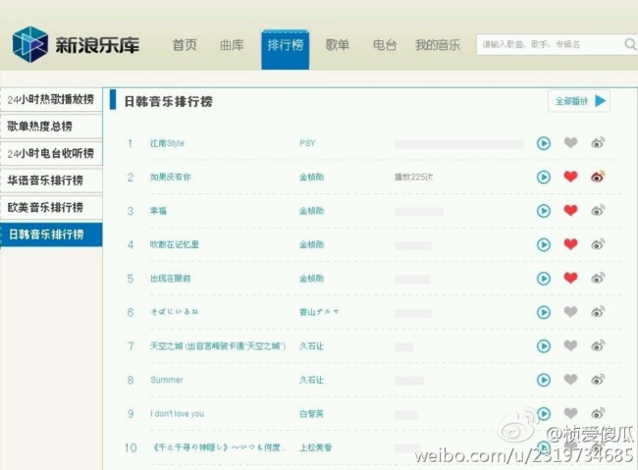
Task: Open the 排行榜 tab
Action: click(x=286, y=49)
